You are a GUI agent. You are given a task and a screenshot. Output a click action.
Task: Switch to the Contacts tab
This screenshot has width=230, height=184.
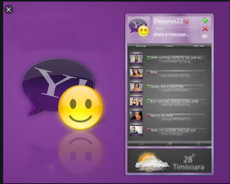169,46
